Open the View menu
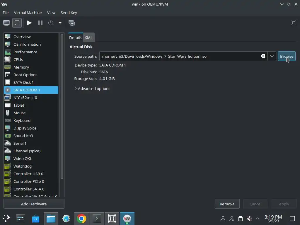 click(x=51, y=13)
